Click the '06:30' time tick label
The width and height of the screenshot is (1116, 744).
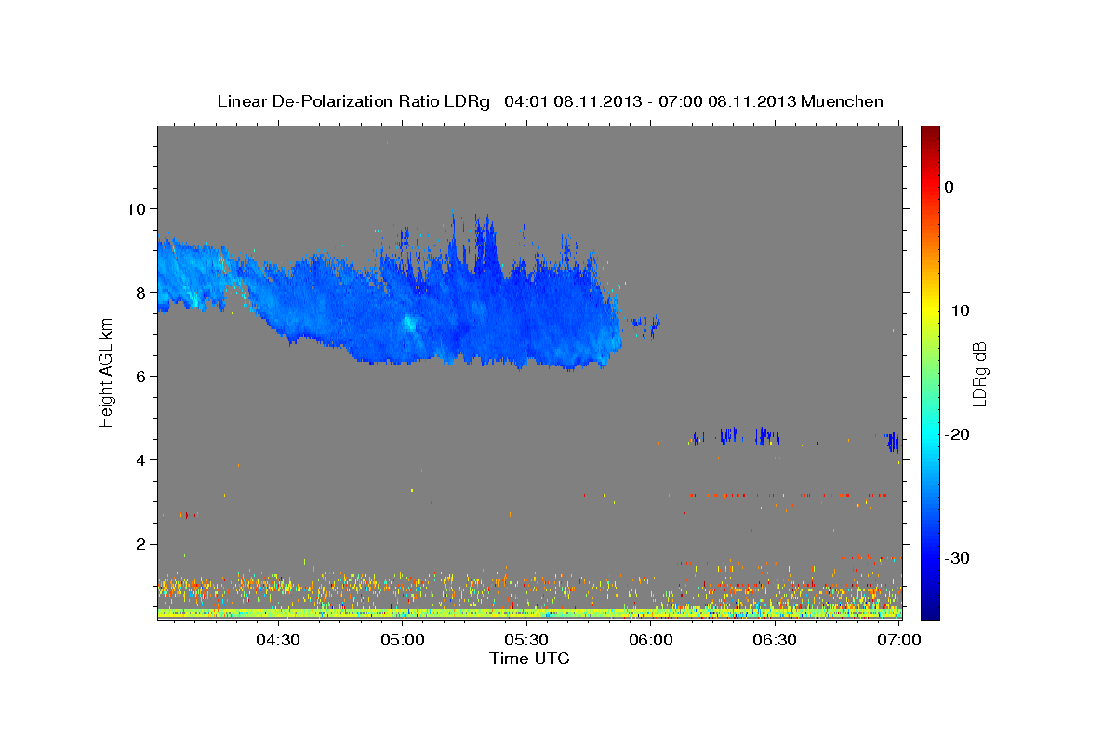coord(775,641)
